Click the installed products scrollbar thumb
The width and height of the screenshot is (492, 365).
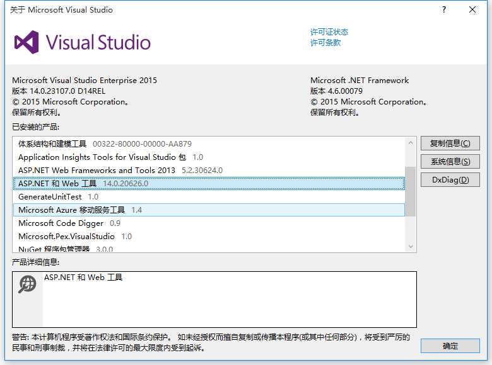[411, 191]
